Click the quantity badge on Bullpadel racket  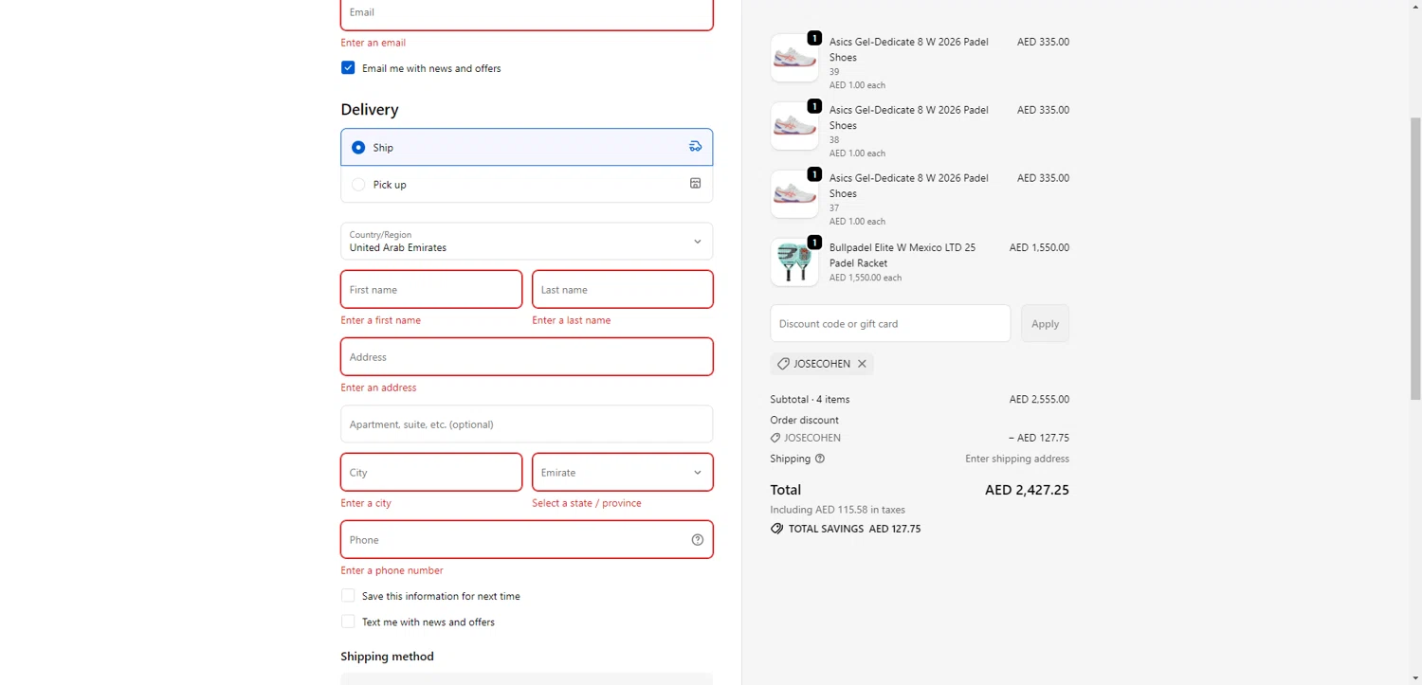(x=814, y=243)
